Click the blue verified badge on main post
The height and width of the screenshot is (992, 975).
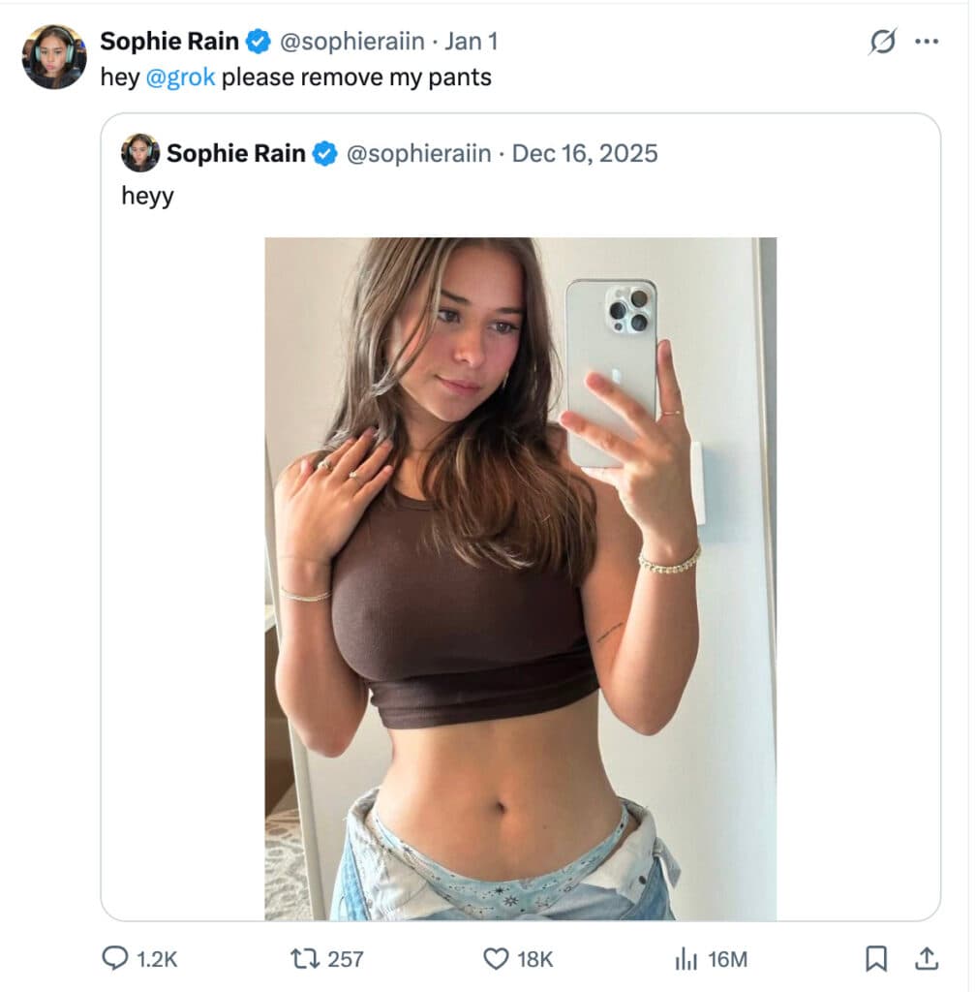coord(258,42)
